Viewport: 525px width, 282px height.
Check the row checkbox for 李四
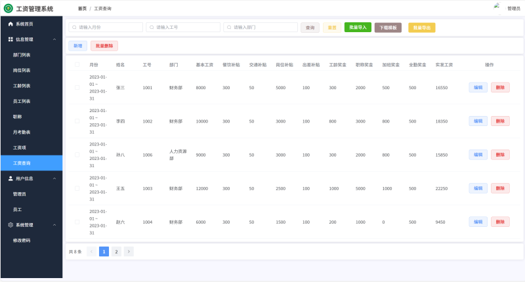[77, 121]
